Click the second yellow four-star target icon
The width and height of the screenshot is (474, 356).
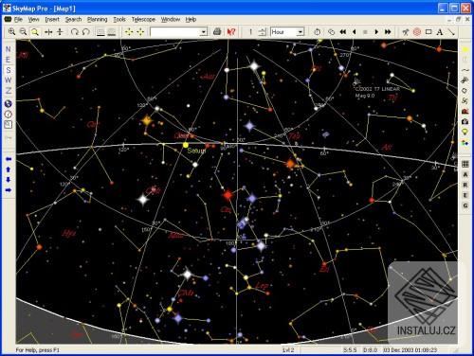140,32
